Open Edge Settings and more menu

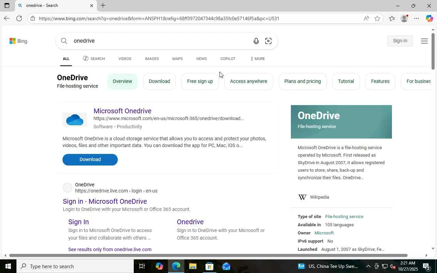coord(417,18)
